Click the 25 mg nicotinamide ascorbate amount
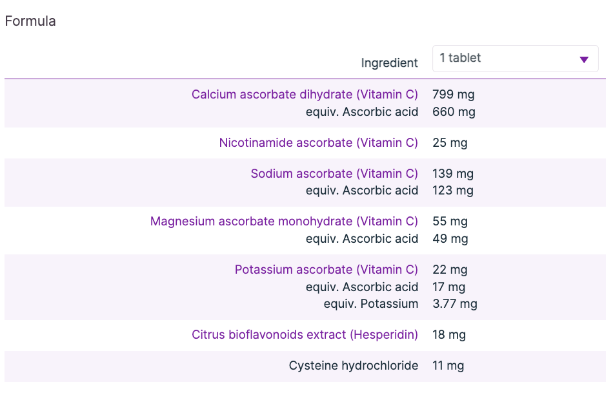The image size is (613, 398). click(450, 143)
